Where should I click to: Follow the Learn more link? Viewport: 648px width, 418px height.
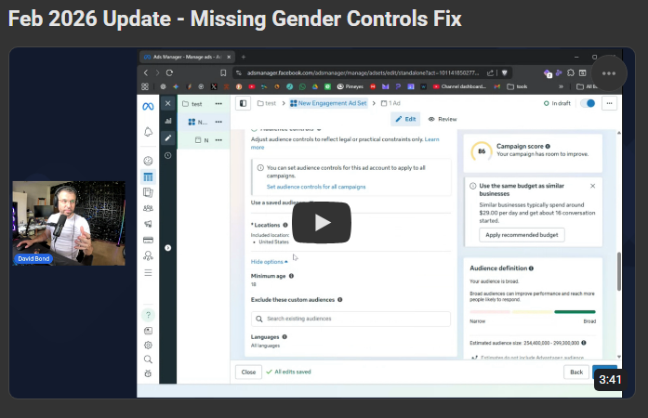pos(432,139)
